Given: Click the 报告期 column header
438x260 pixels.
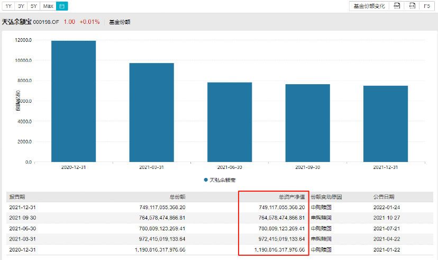Looking at the screenshot, I should point(17,197).
